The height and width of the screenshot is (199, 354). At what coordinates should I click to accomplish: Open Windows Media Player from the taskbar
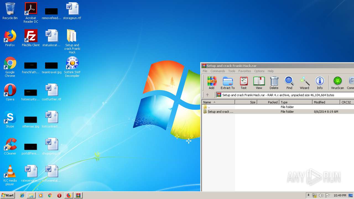pyautogui.click(x=41, y=195)
